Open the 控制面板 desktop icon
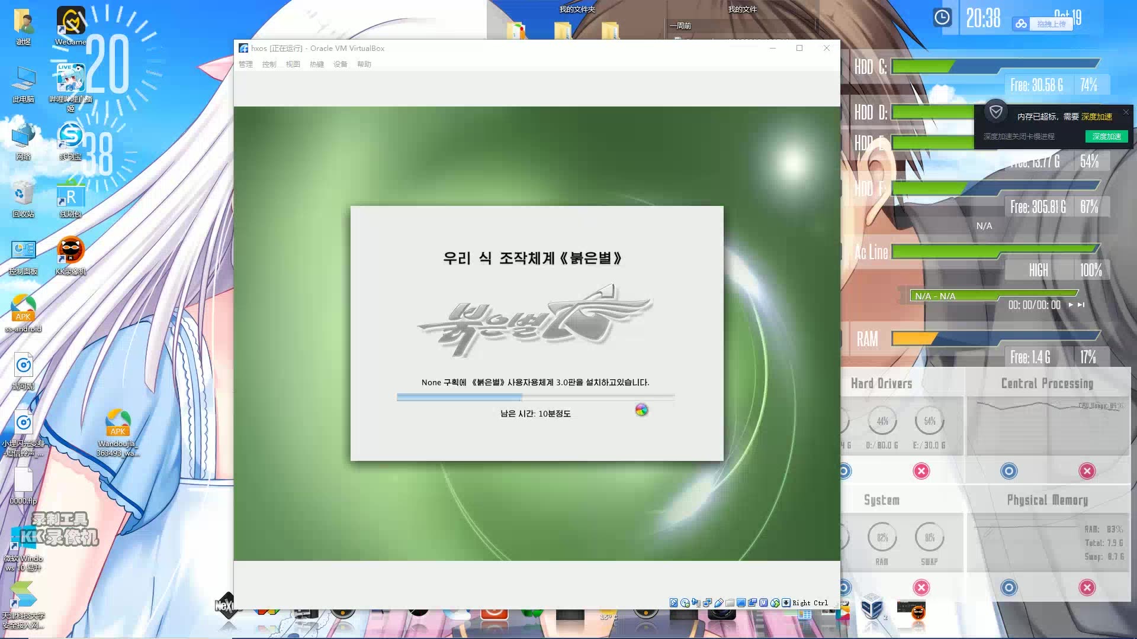The width and height of the screenshot is (1137, 639). pos(23,257)
